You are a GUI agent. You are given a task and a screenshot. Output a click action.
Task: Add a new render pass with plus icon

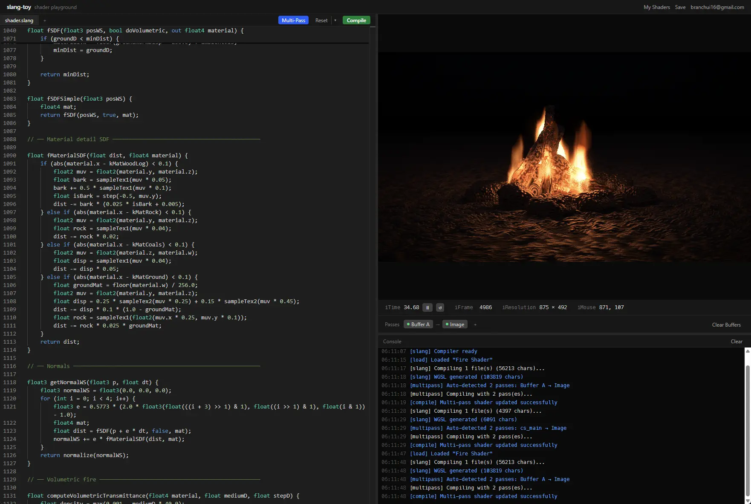click(x=475, y=324)
